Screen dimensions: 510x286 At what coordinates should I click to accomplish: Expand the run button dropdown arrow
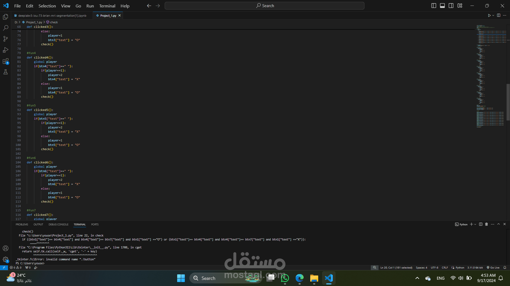493,16
